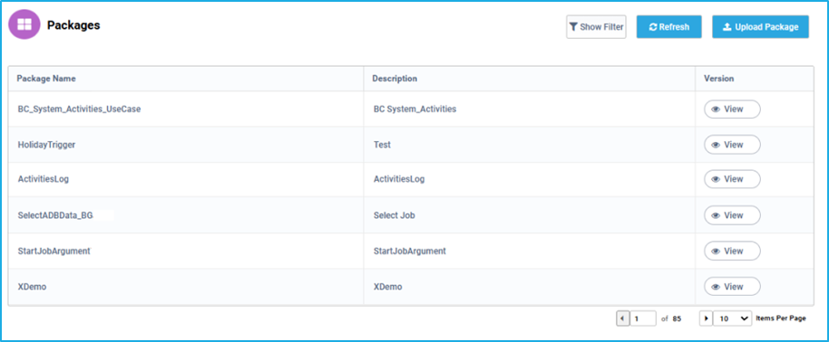
Task: Click the upload arrow icon on Upload Package
Action: (727, 27)
